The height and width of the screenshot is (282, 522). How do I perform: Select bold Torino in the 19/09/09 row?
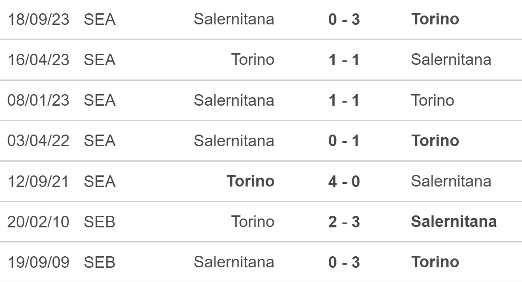[x=435, y=262]
